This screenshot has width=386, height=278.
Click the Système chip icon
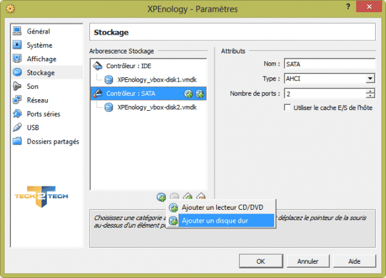tap(17, 44)
